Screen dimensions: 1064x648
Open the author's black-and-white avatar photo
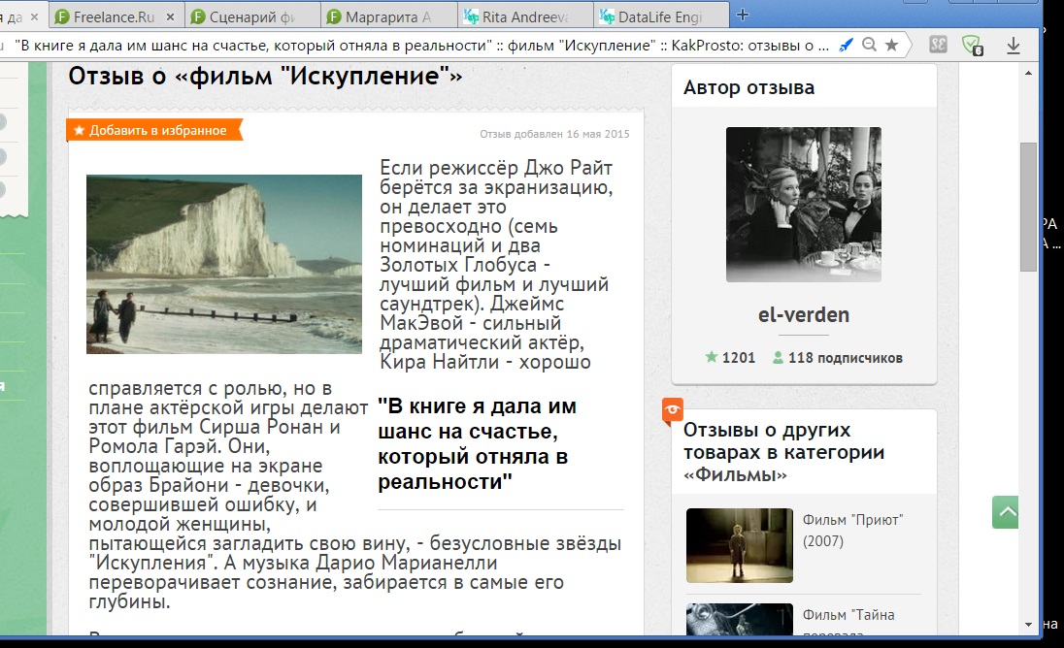[x=804, y=205]
